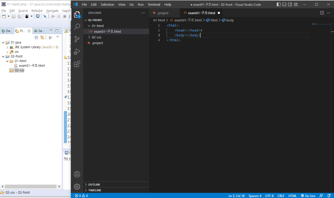The height and width of the screenshot is (198, 334).
Task: Open the Eclipse Refactor menu
Action: pyautogui.click(x=37, y=11)
